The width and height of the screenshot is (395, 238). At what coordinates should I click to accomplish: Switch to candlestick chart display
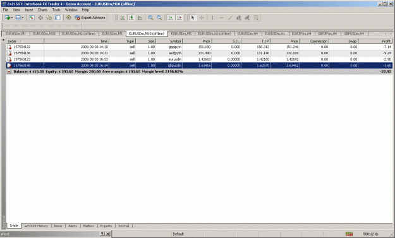tap(131, 18)
